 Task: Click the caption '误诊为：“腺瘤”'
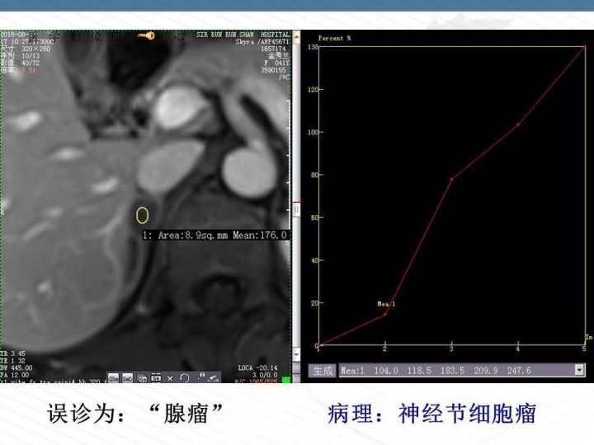click(x=134, y=414)
